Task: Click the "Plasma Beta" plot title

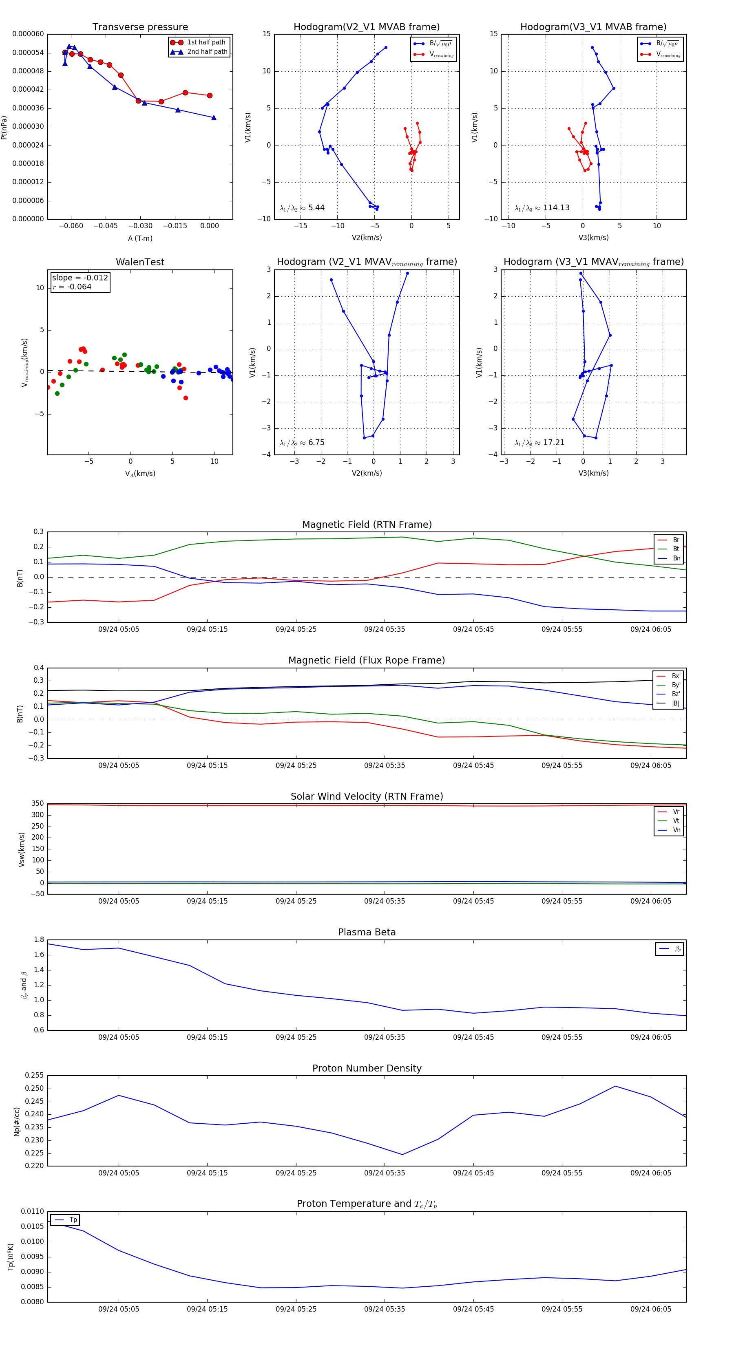Action: tap(367, 932)
